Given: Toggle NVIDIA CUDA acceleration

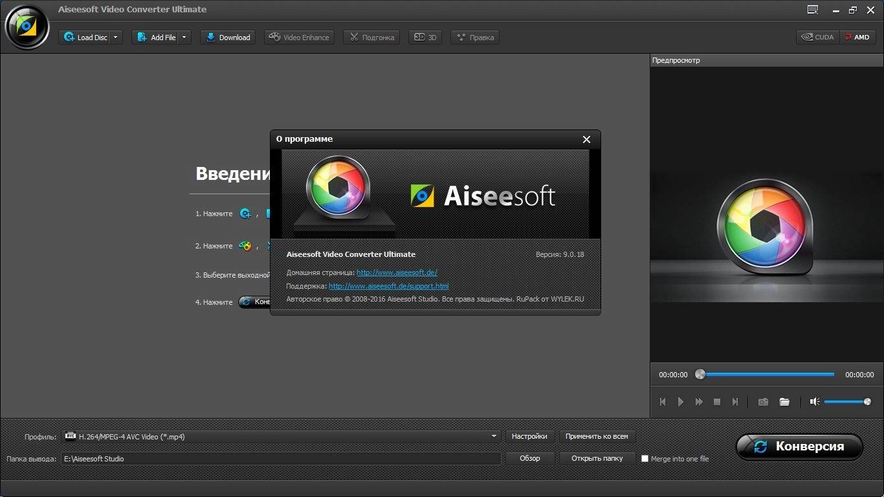Looking at the screenshot, I should pyautogui.click(x=818, y=37).
